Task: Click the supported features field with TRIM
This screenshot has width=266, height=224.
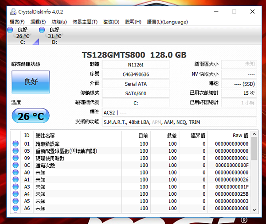Action: 179,122
